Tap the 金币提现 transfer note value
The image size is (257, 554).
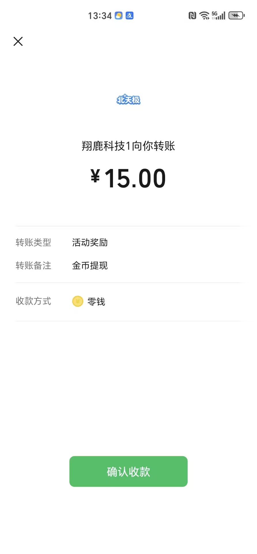[90, 266]
